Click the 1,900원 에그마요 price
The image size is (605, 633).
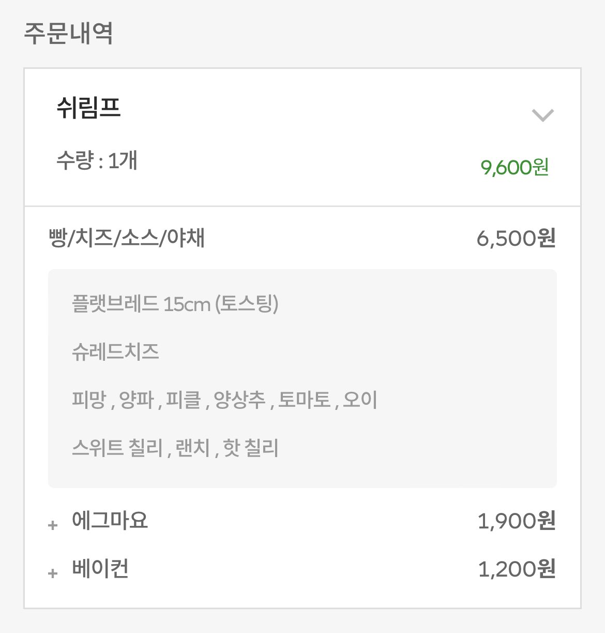516,521
